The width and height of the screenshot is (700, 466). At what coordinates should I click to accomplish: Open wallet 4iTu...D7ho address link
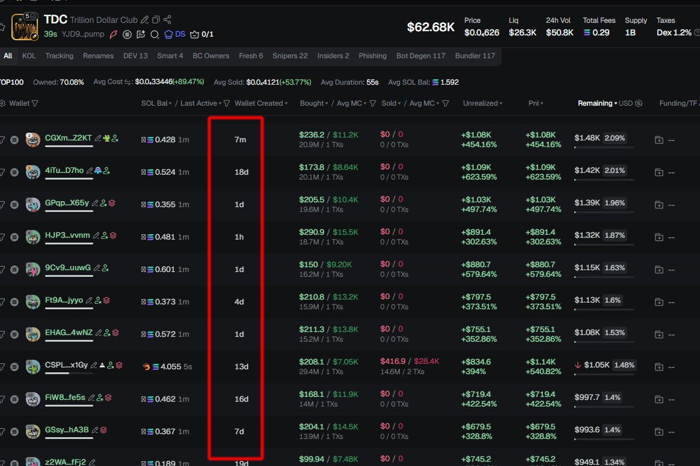tap(65, 169)
